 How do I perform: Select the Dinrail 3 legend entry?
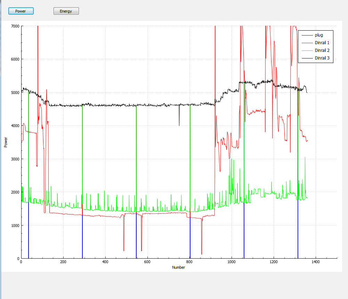(x=316, y=58)
